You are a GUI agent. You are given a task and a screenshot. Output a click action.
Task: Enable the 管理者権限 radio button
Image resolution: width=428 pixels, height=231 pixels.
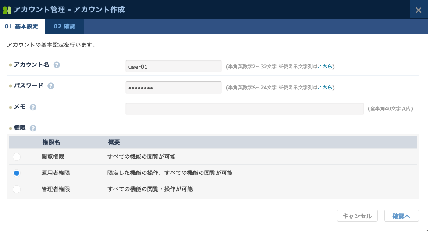[x=17, y=189]
